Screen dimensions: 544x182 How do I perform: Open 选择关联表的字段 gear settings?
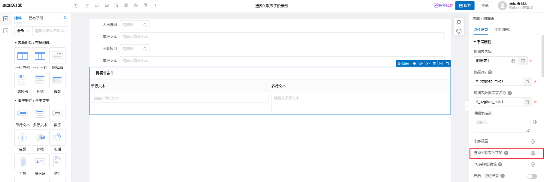[x=533, y=153]
